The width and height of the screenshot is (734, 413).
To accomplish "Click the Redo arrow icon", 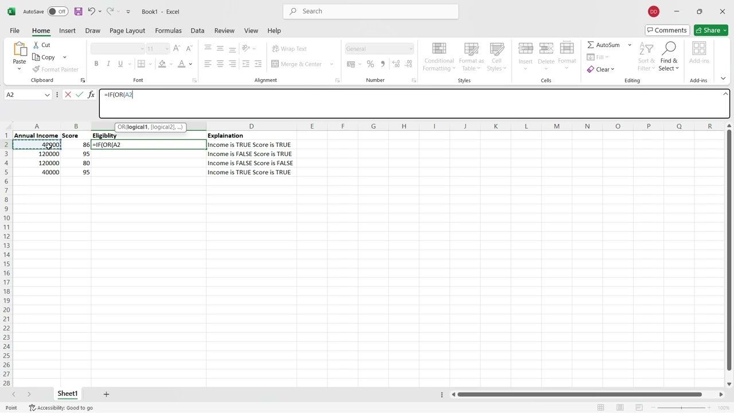I will [110, 11].
